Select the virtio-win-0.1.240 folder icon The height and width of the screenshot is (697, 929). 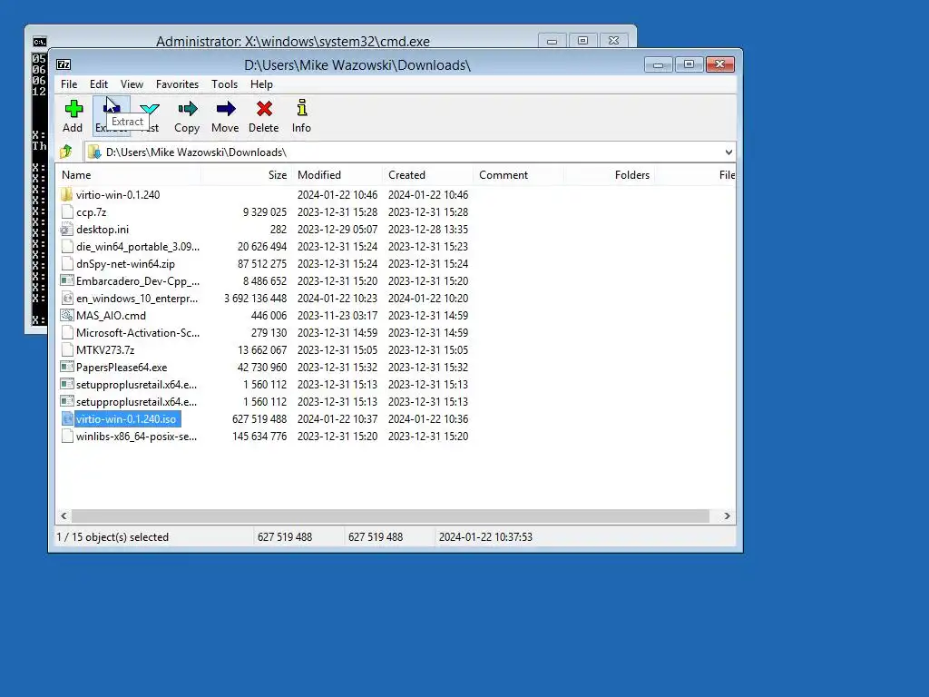(x=67, y=194)
